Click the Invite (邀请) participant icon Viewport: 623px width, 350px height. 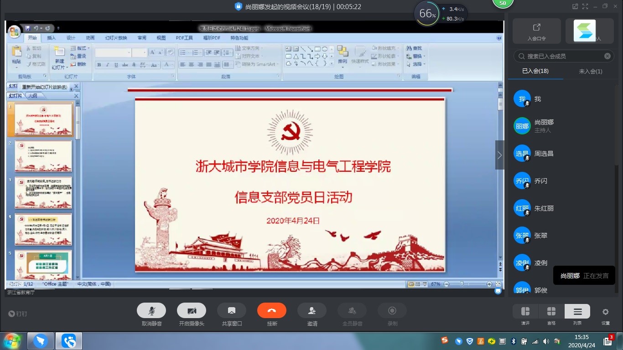pyautogui.click(x=312, y=311)
